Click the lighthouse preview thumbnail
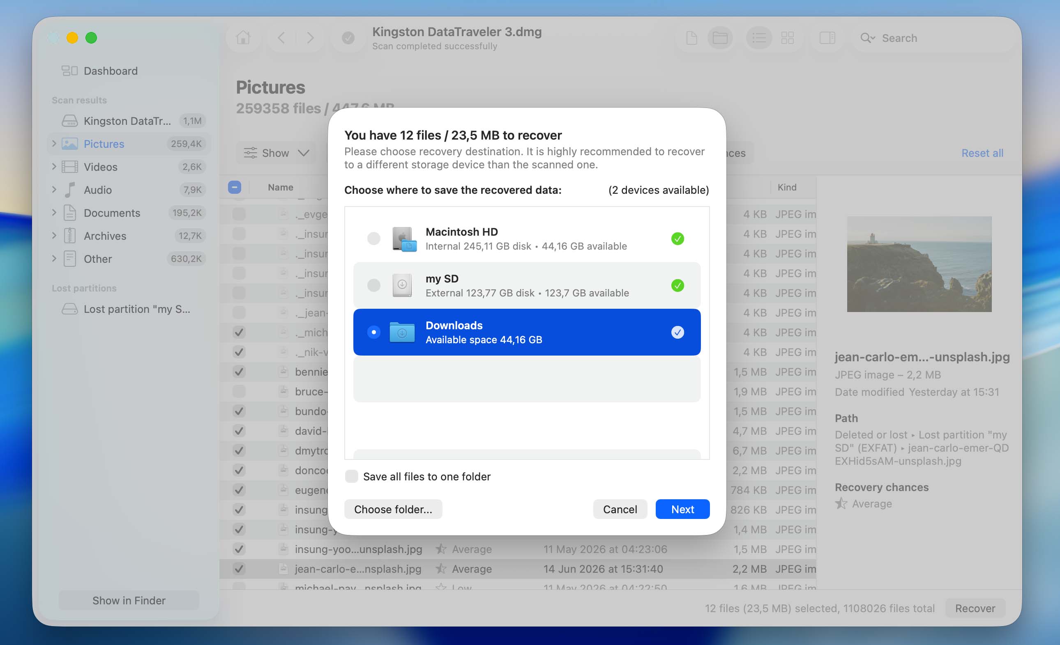Image resolution: width=1060 pixels, height=645 pixels. (919, 264)
